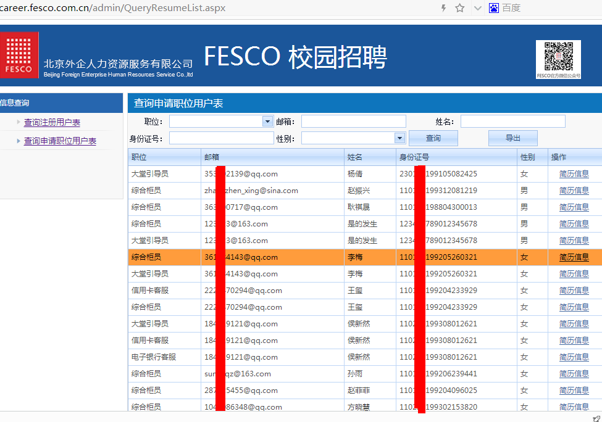The image size is (602, 422).
Task: Click the 职位 column header
Action: point(164,157)
